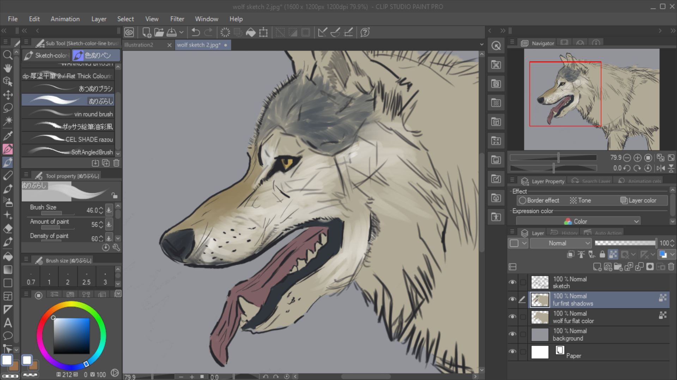
Task: Select the Text tool
Action: click(7, 323)
